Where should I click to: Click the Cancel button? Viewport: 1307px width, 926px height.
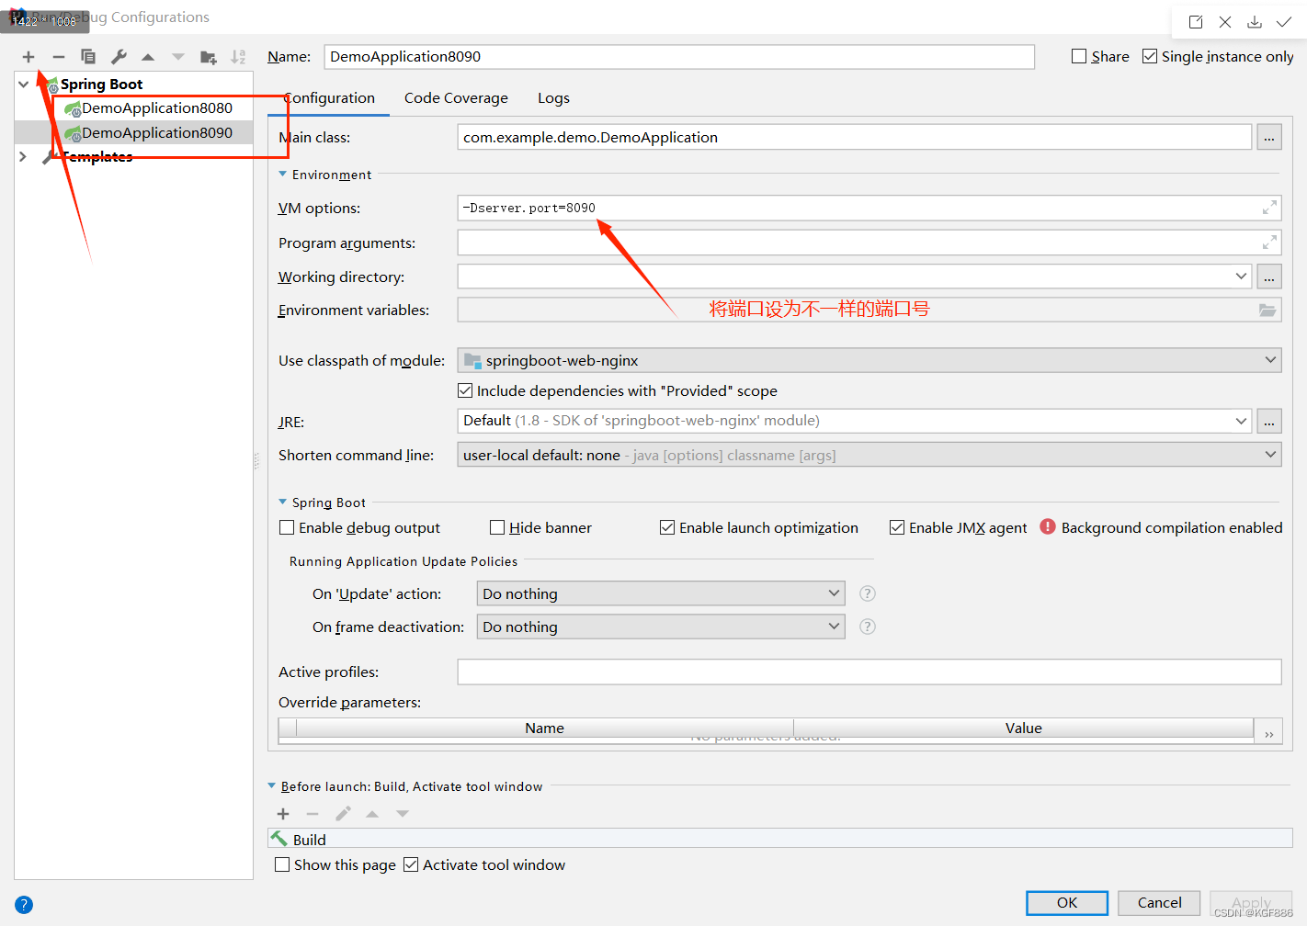click(1159, 903)
